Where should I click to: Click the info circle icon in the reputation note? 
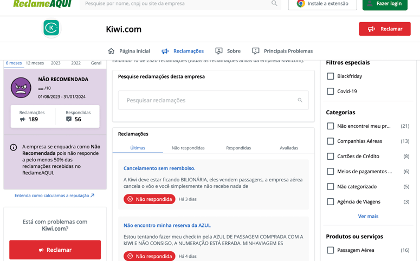pyautogui.click(x=14, y=147)
